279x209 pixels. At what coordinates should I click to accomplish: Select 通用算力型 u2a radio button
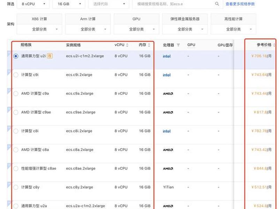[16, 206]
